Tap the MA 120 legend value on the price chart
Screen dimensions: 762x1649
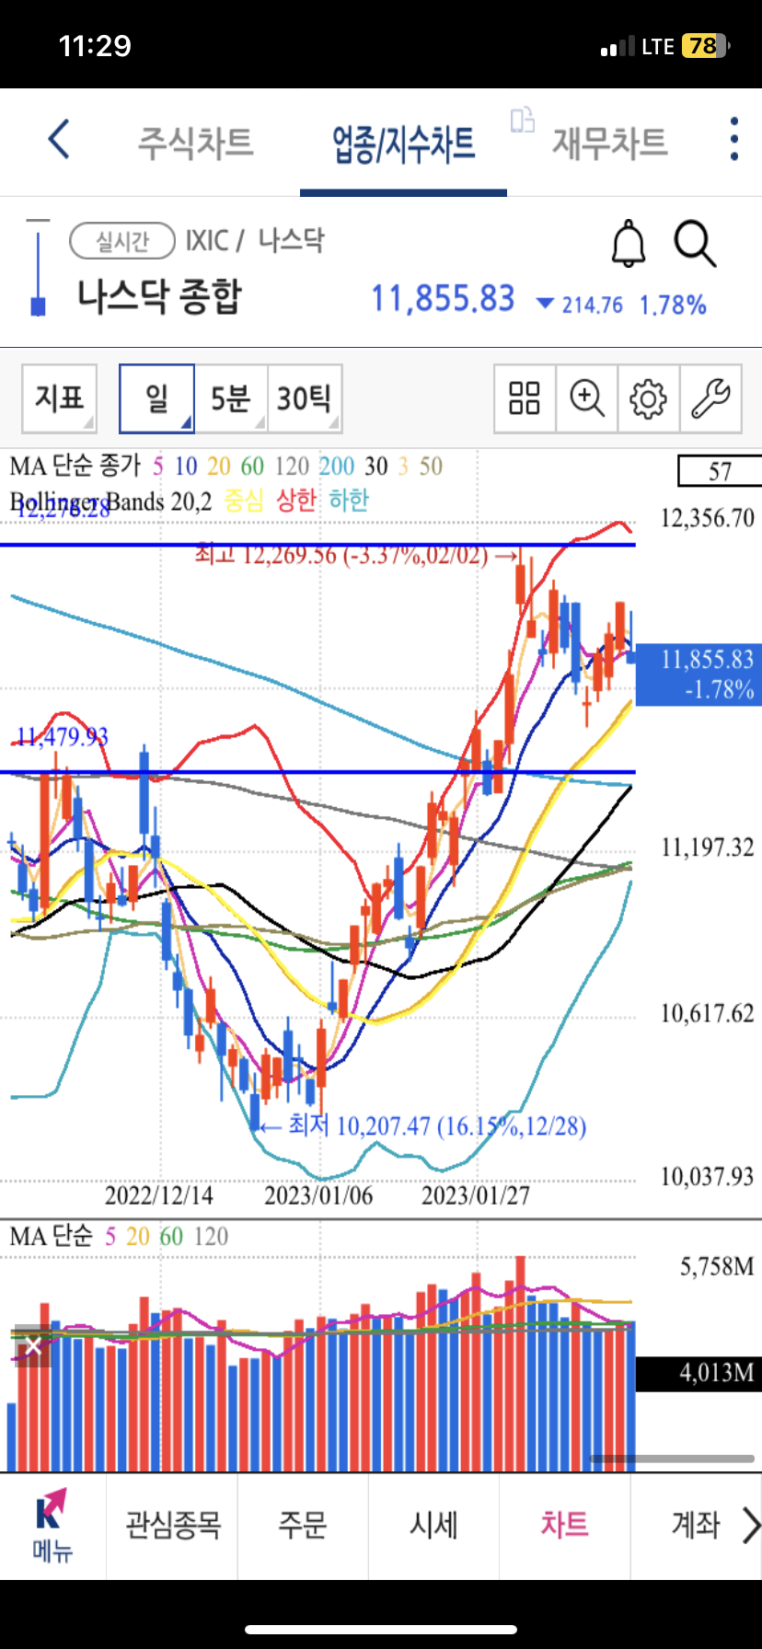[292, 467]
